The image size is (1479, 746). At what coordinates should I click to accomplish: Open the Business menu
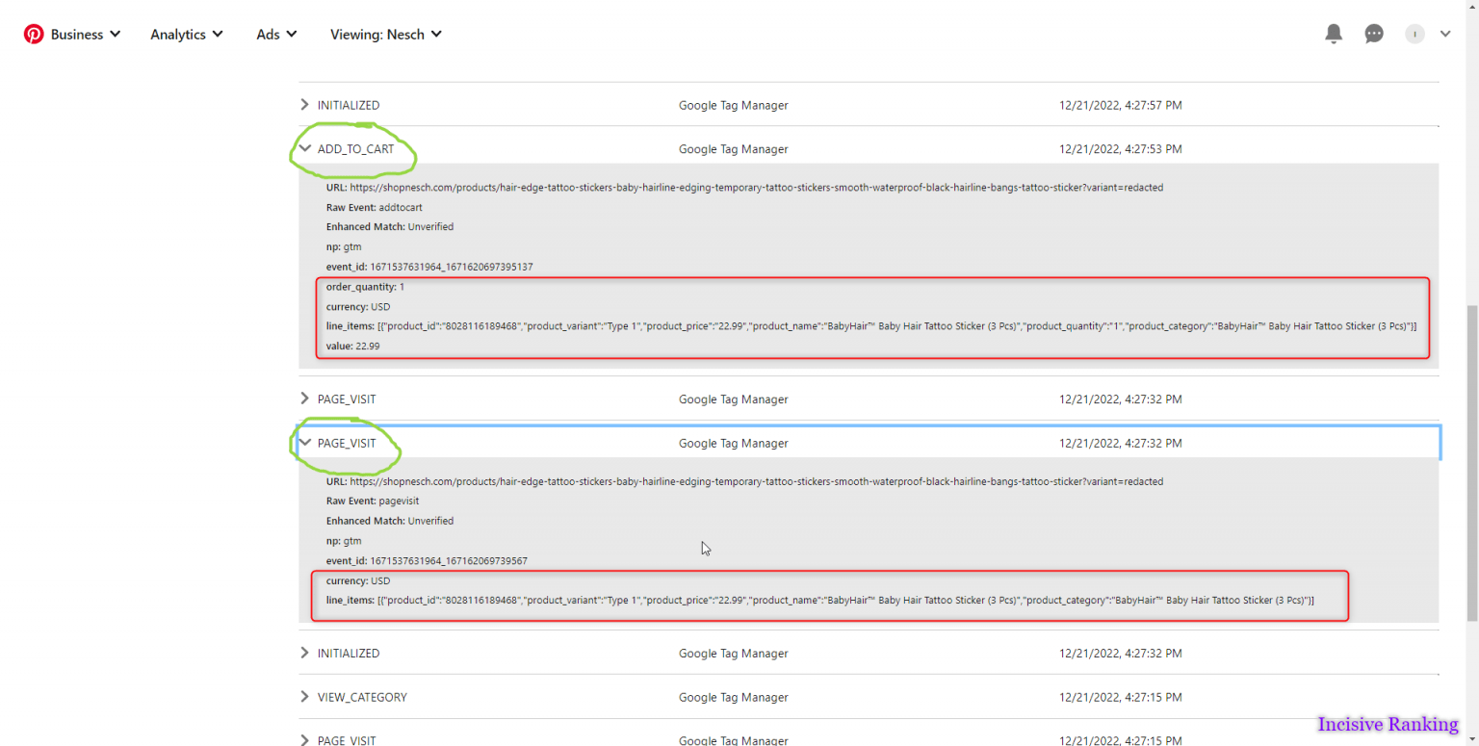click(79, 34)
